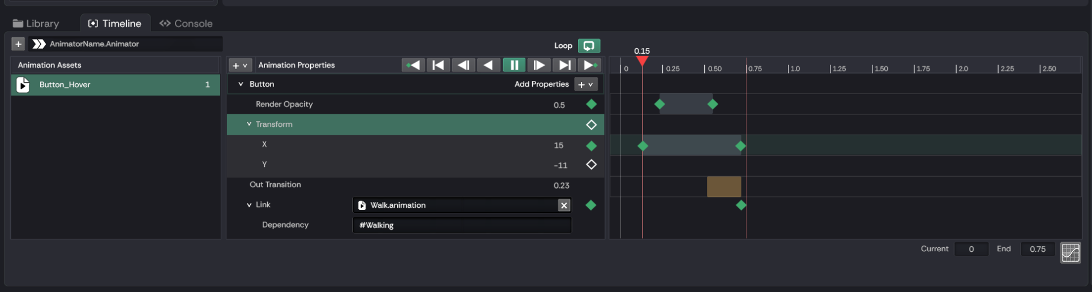Step back one frame
1092x292 pixels.
coord(463,65)
